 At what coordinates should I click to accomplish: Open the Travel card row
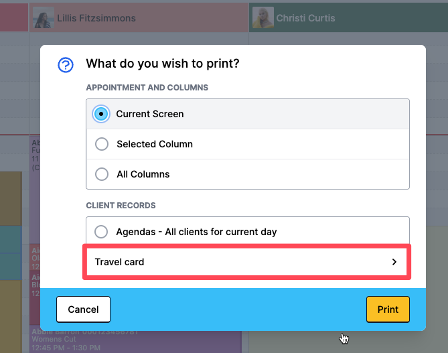(246, 262)
